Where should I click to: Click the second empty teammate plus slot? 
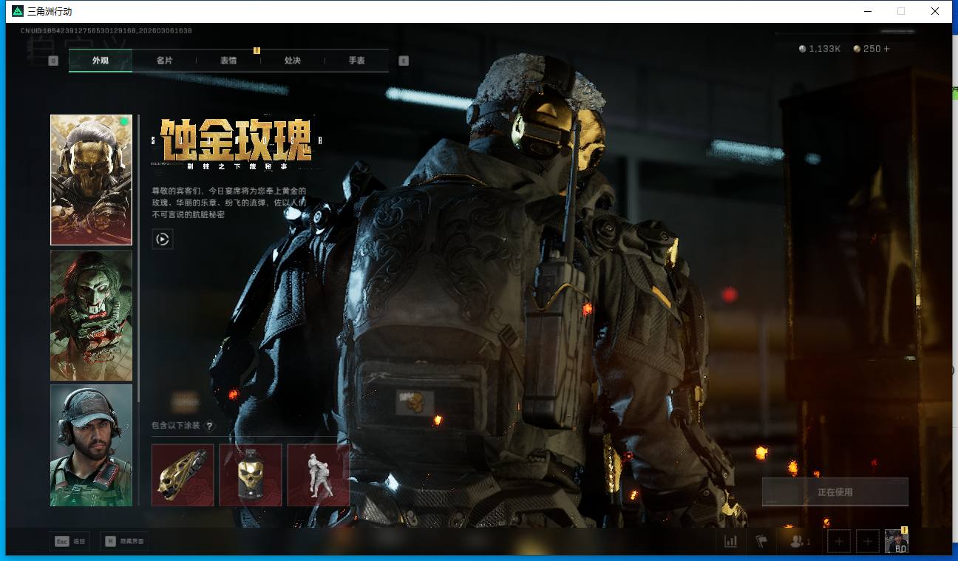pyautogui.click(x=868, y=541)
